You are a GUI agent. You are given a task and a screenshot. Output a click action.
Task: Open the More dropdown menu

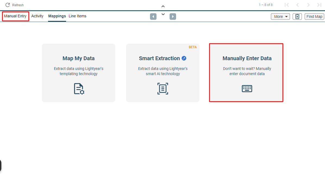click(x=280, y=17)
